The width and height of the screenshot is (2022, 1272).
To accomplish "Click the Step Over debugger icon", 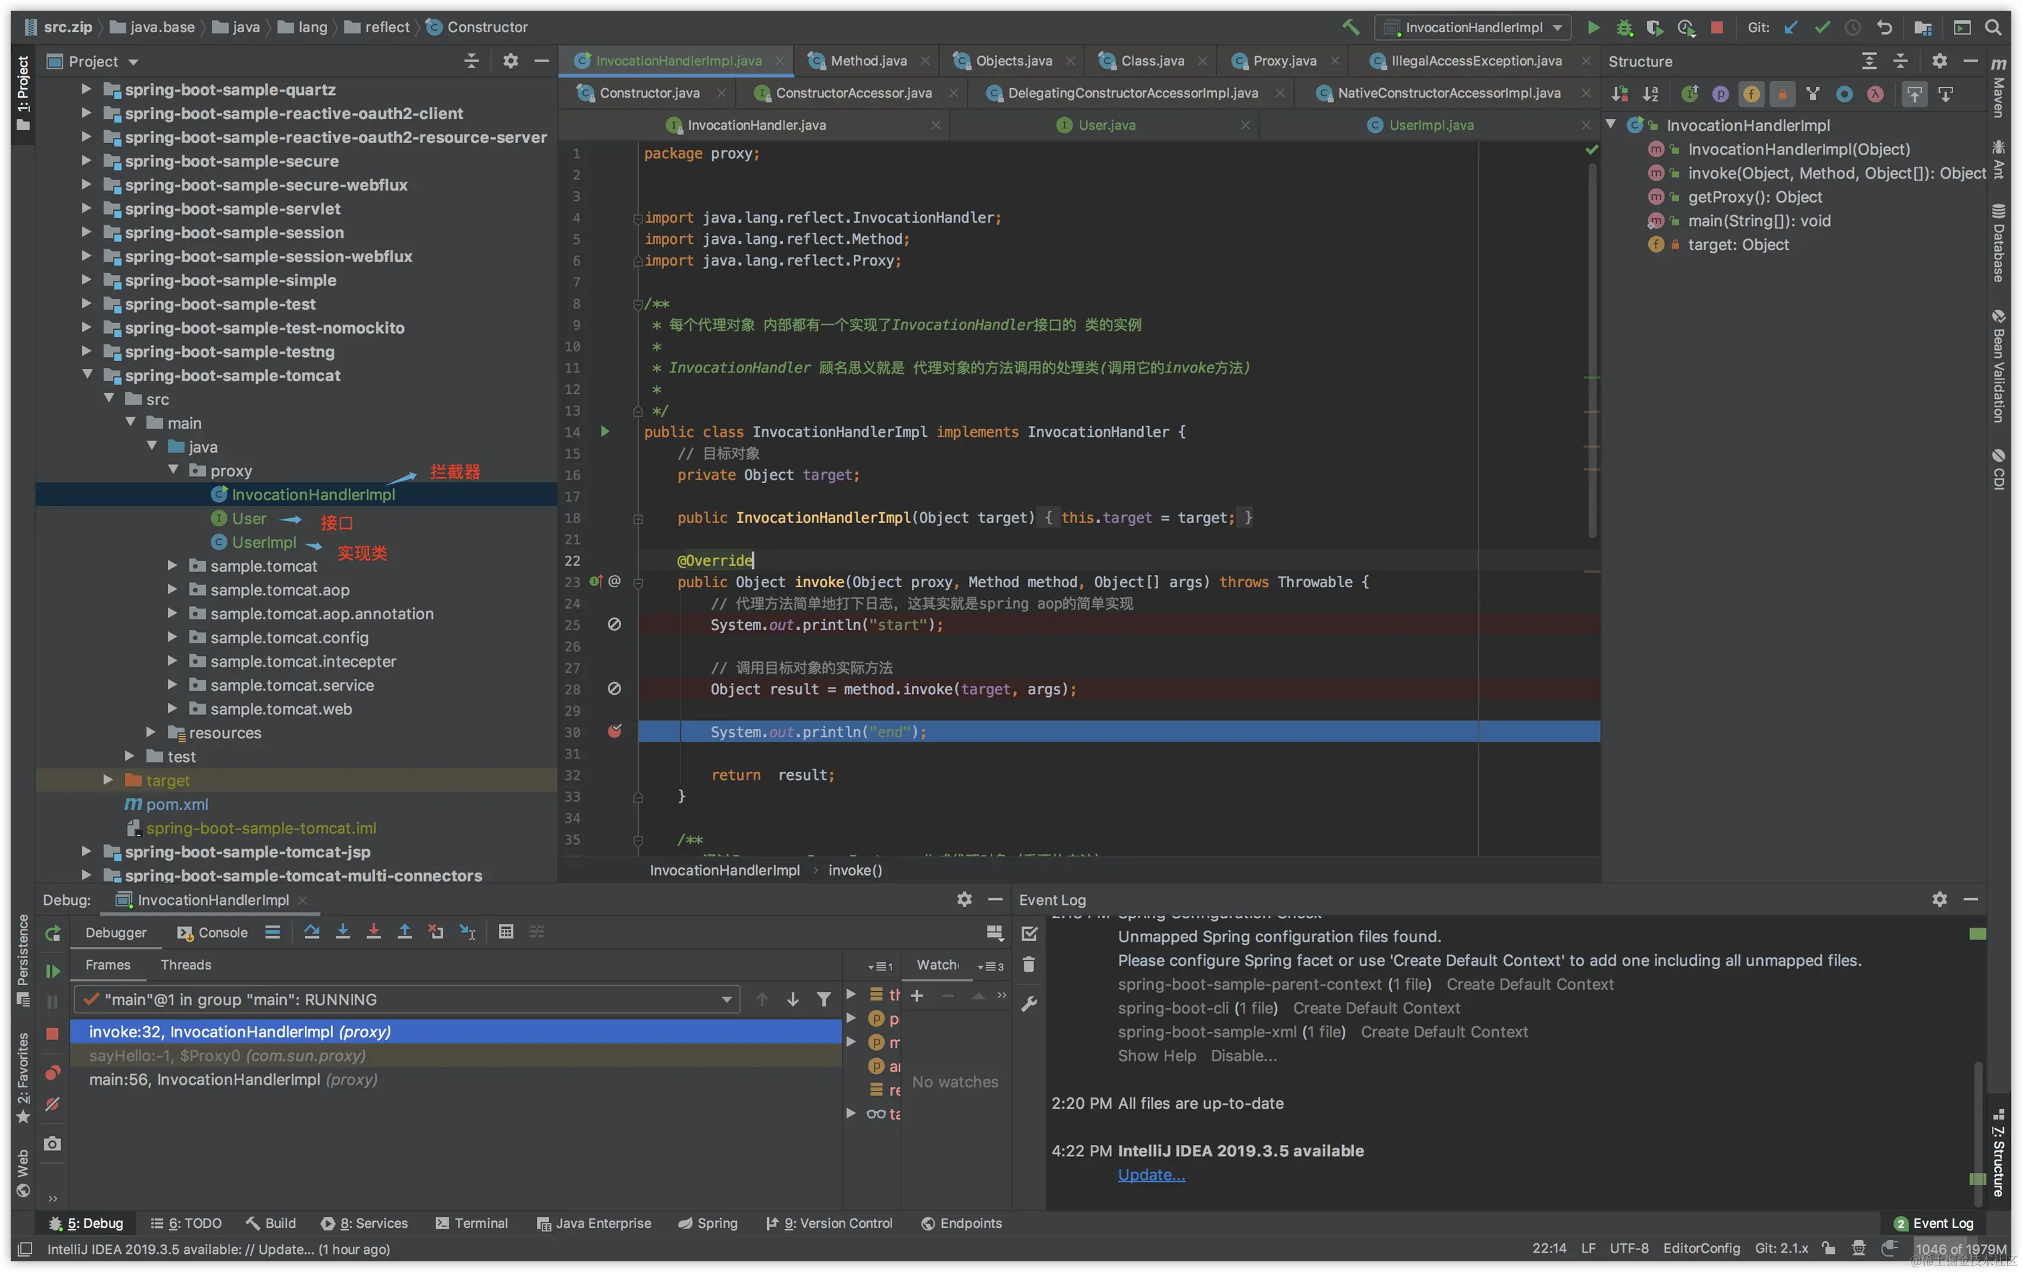I will 312,932.
